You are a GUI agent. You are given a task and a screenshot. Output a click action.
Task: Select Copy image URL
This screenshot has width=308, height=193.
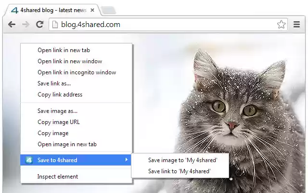pyautogui.click(x=76, y=122)
